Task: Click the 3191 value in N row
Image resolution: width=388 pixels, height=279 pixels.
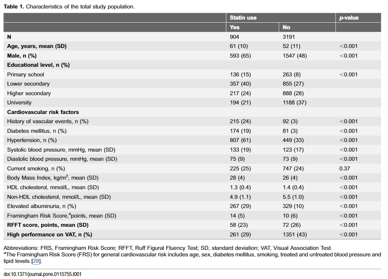Action: click(x=289, y=37)
